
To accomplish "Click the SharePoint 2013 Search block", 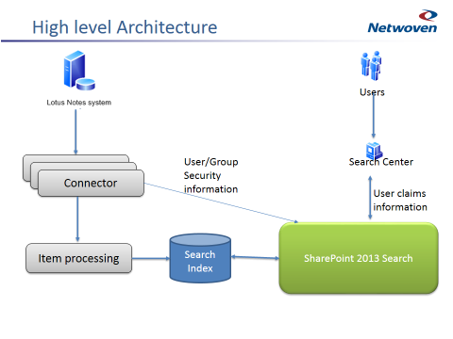I will coord(359,258).
